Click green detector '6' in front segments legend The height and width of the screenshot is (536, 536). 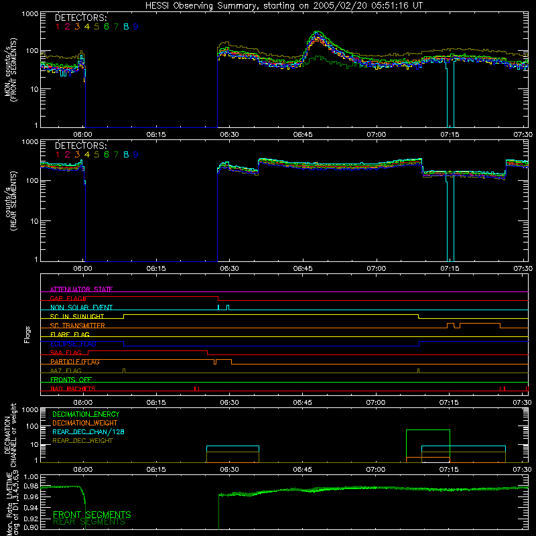[x=107, y=27]
